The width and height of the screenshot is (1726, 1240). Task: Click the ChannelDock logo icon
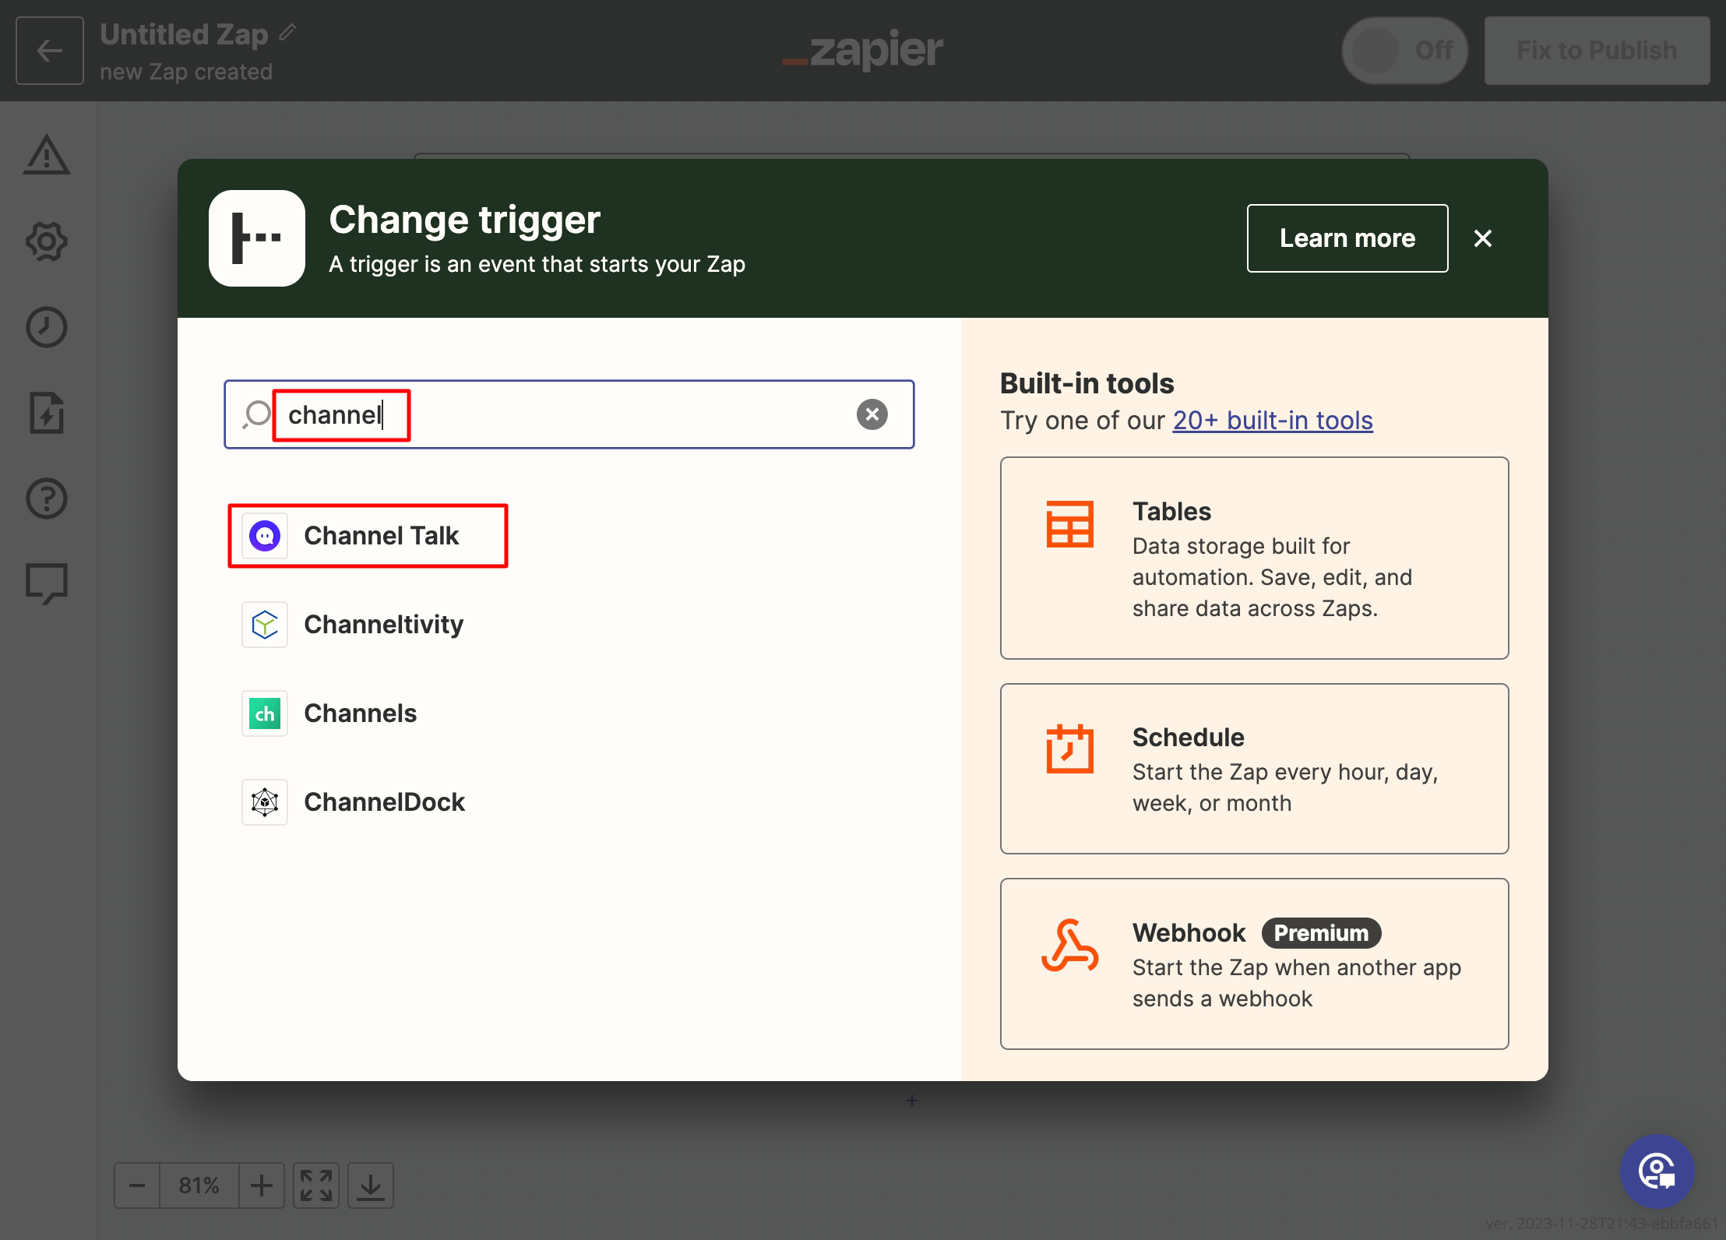[x=265, y=802]
